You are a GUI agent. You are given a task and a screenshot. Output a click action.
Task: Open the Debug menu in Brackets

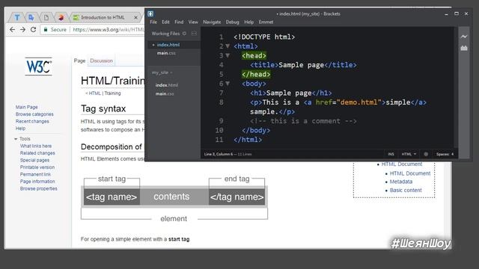(x=232, y=22)
